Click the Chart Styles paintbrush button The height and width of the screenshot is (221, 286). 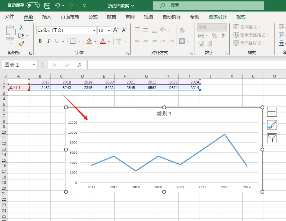[x=272, y=125]
